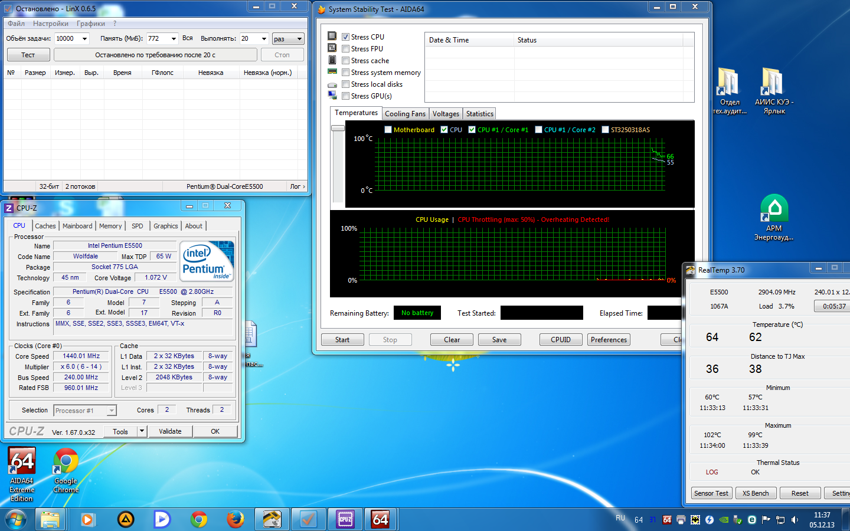
Task: Click the Date & Time column header
Action: click(470, 40)
